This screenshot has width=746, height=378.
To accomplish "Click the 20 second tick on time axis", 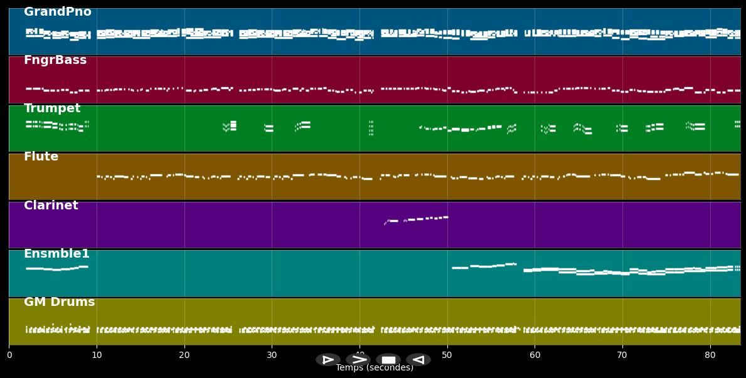I will 184,355.
